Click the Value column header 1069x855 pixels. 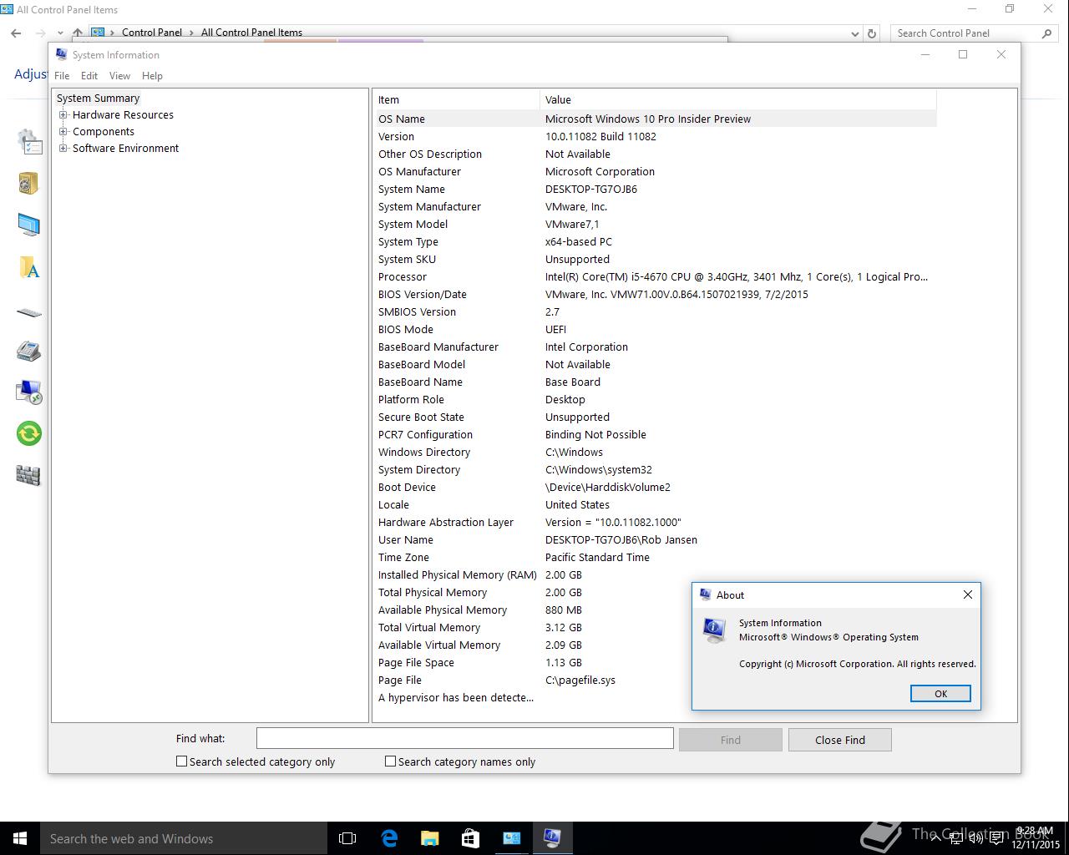pyautogui.click(x=738, y=99)
